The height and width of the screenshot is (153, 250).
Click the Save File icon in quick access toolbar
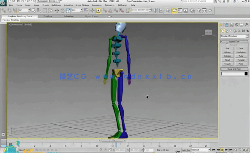click(x=18, y=1)
